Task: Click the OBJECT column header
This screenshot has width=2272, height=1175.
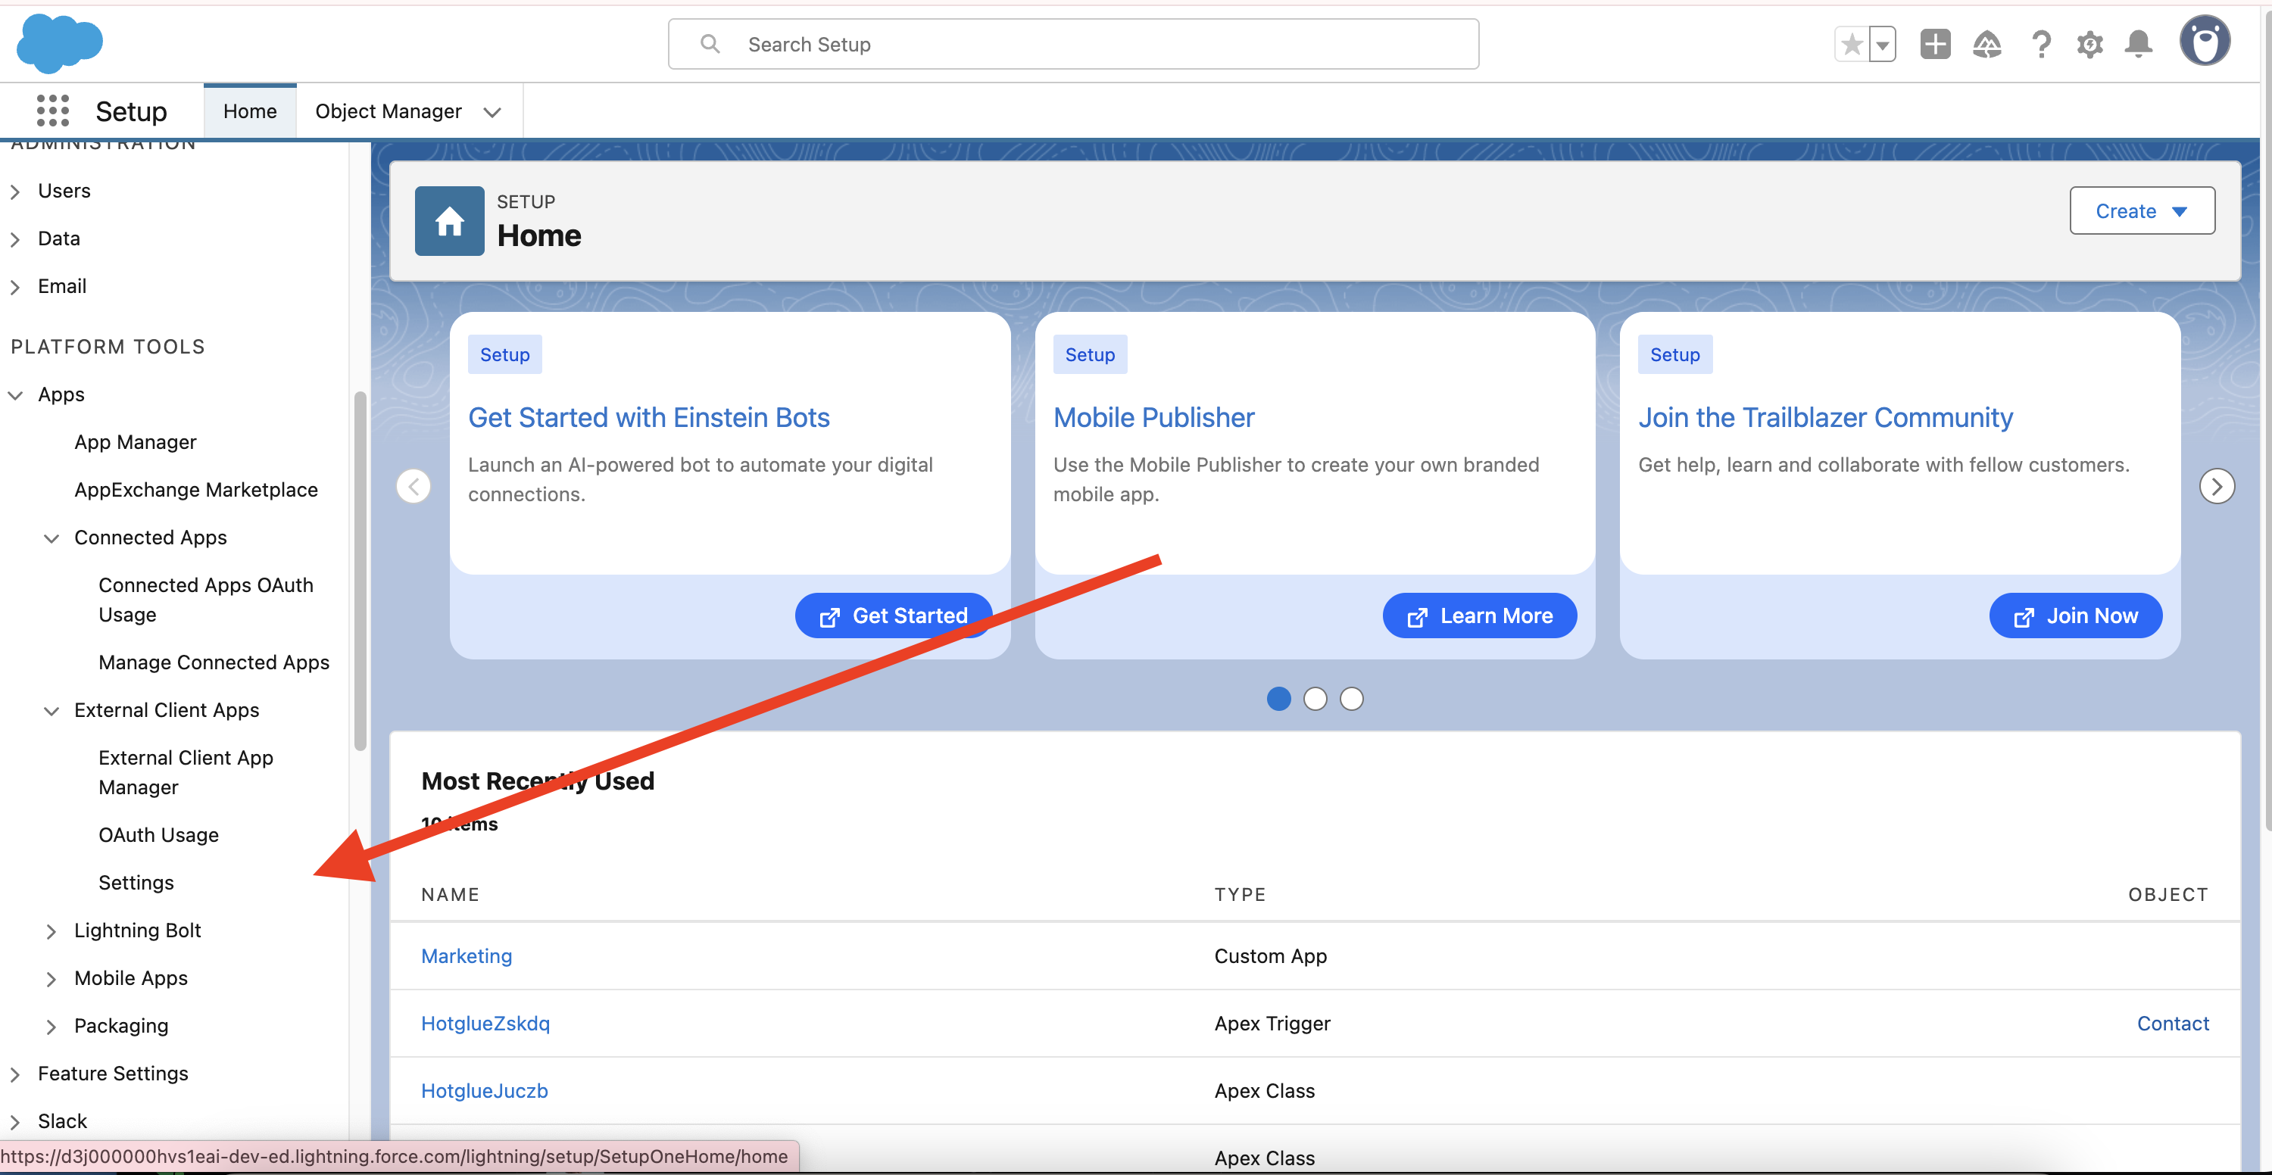Action: pos(2168,894)
